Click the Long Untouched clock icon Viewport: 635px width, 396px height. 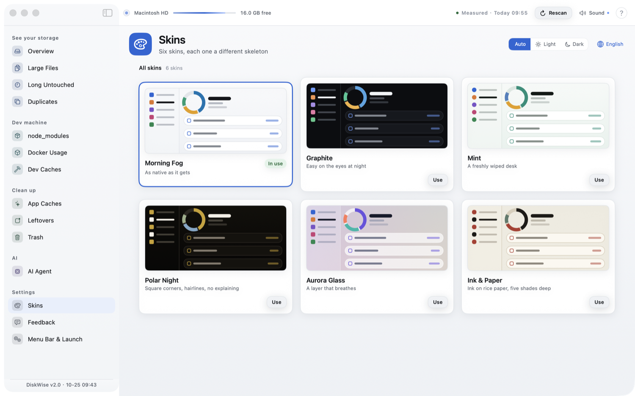pos(17,85)
